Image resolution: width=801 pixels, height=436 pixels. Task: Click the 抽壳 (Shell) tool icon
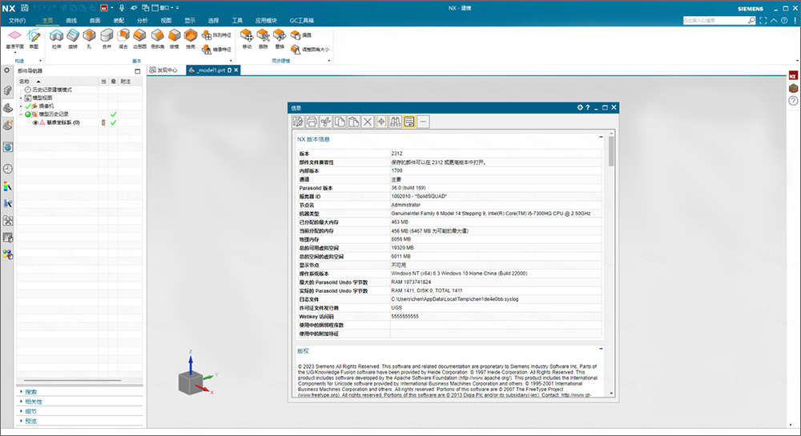click(x=191, y=37)
